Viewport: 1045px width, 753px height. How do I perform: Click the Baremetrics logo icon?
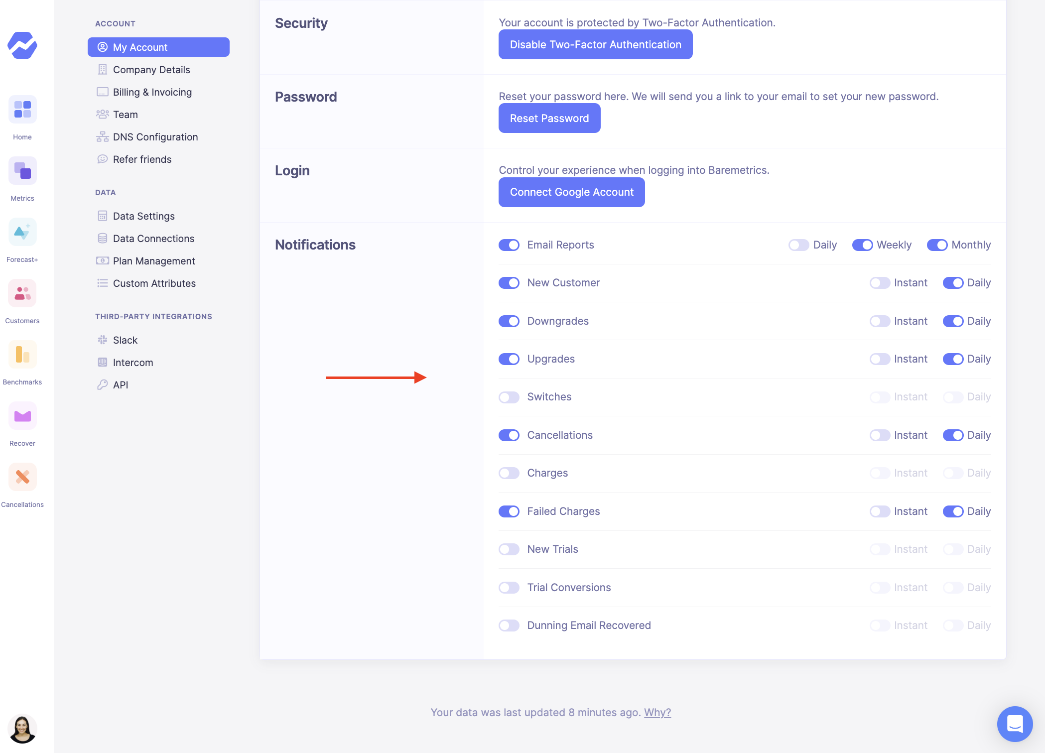click(22, 45)
